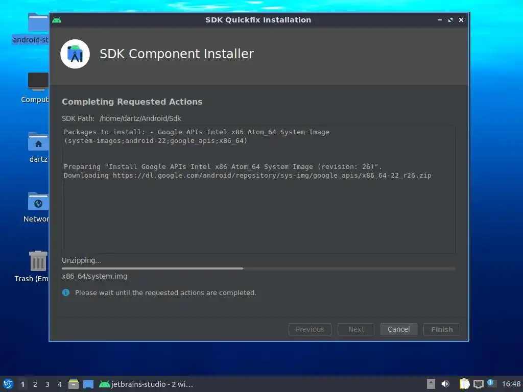
Task: Click the Cancel button
Action: [x=398, y=329]
